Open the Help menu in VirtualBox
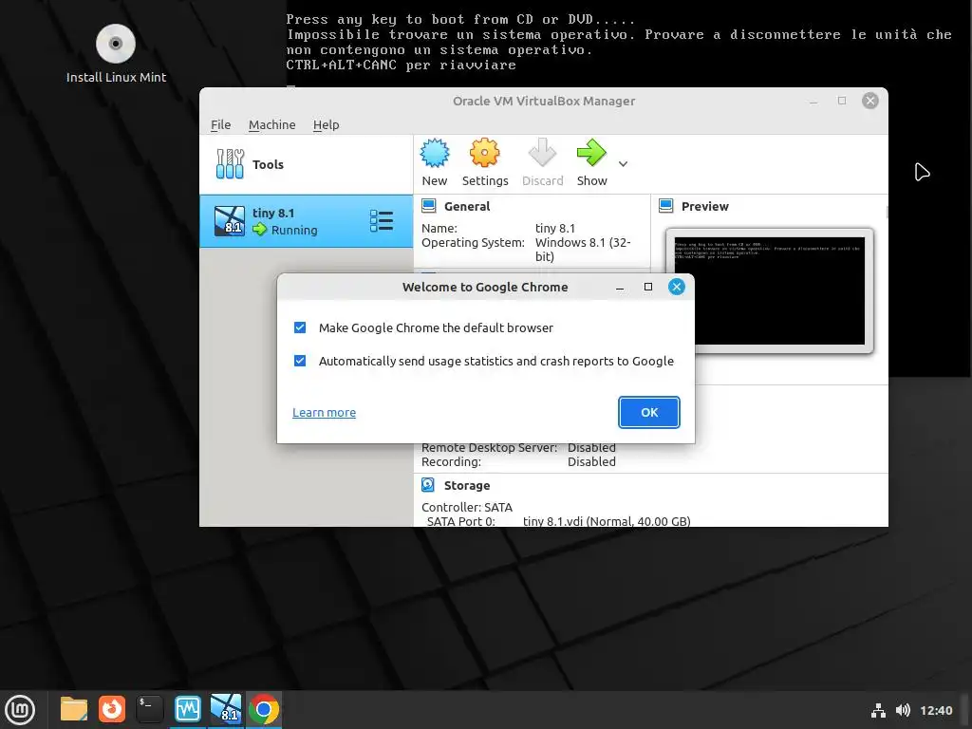 coord(327,124)
